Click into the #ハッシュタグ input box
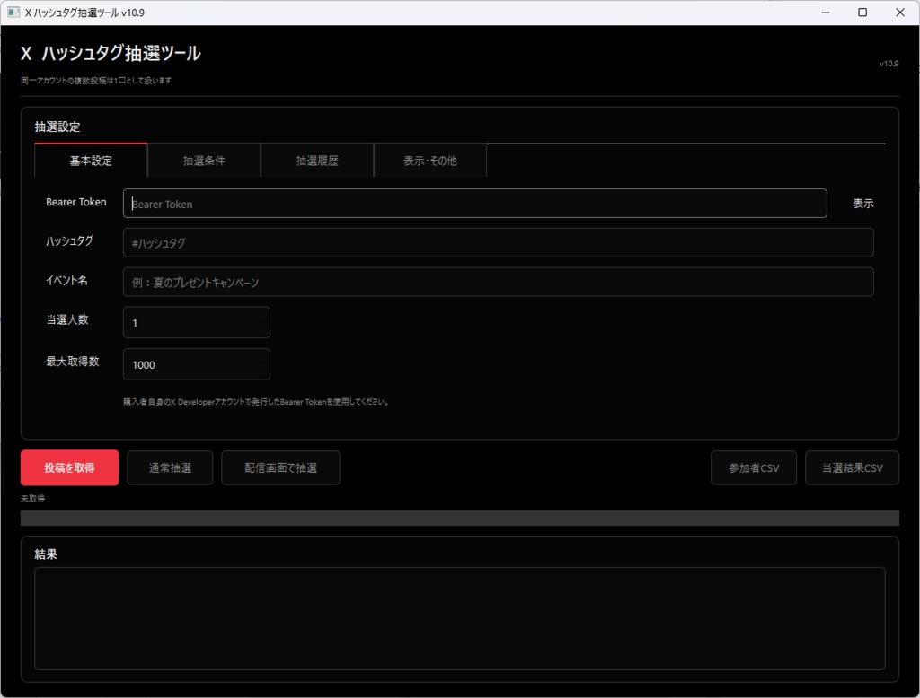The width and height of the screenshot is (920, 698). point(498,242)
